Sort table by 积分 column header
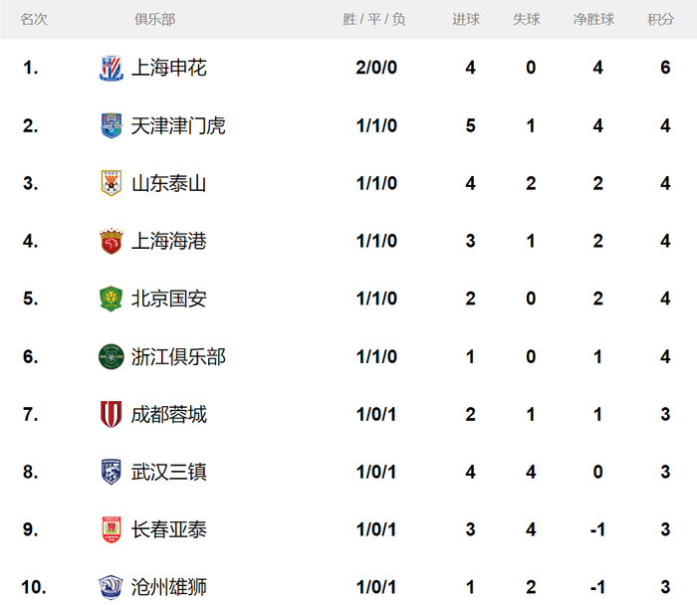The image size is (697, 605). point(660,20)
